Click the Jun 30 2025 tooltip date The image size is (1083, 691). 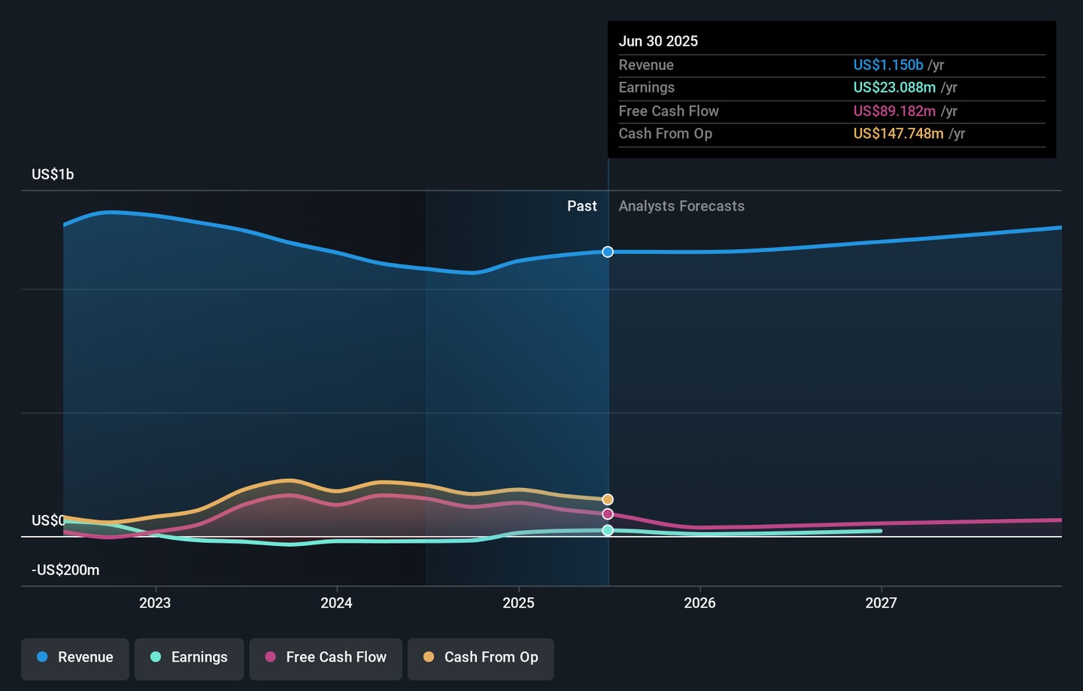coord(658,41)
